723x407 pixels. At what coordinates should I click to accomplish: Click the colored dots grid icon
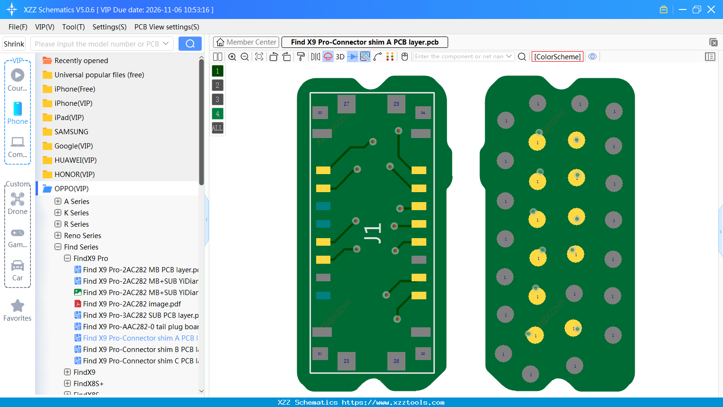[390, 56]
